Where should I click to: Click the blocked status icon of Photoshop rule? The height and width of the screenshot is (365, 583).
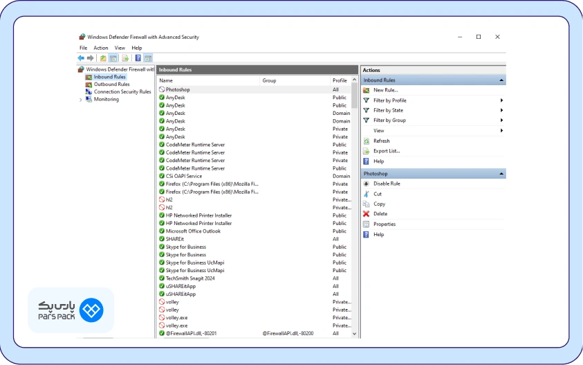click(x=162, y=89)
